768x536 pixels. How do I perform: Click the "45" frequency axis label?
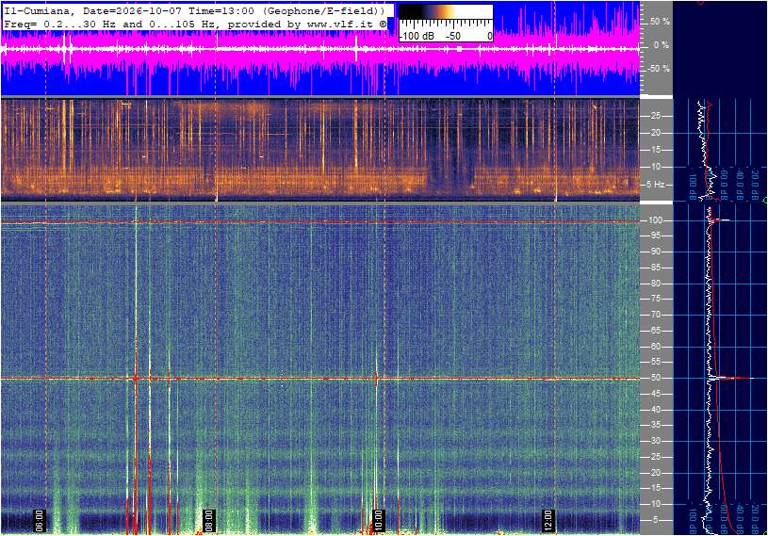pos(655,394)
